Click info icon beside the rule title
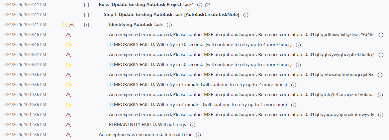The width and height of the screenshot is (389, 140). point(200,5)
